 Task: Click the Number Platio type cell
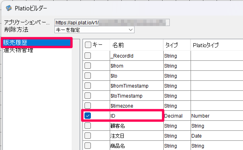[x=217, y=116]
